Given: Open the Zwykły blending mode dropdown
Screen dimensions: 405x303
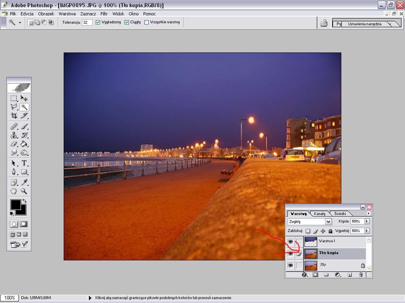Looking at the screenshot, I should (x=328, y=222).
